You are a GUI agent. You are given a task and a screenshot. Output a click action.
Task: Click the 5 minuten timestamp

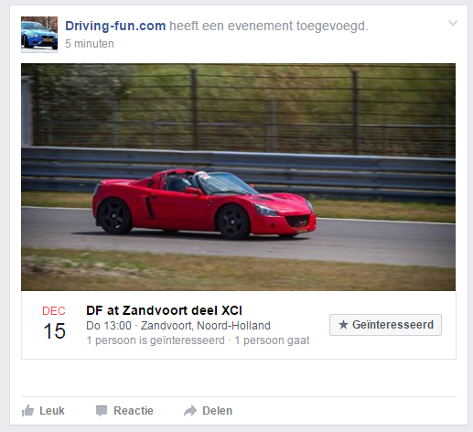point(90,44)
